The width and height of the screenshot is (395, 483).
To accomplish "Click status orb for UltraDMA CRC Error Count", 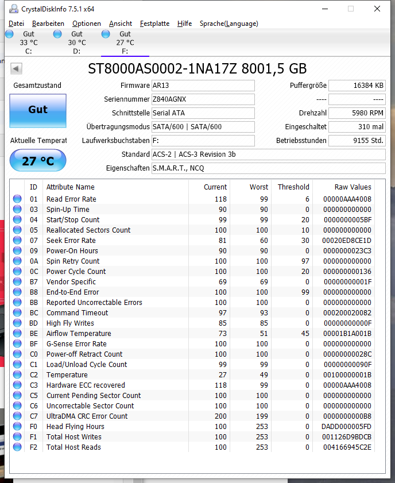I will (x=17, y=416).
